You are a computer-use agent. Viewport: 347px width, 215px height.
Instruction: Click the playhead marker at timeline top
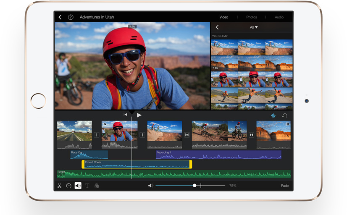[132, 113]
